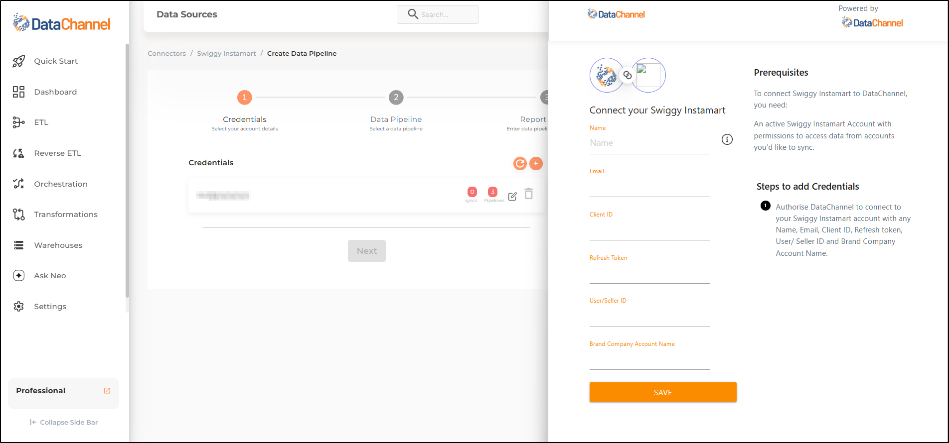The height and width of the screenshot is (443, 949).
Task: Click the 'Data Sources' page title
Action: (x=187, y=14)
